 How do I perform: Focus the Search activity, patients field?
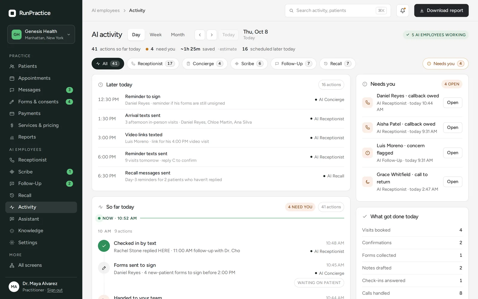click(x=338, y=10)
